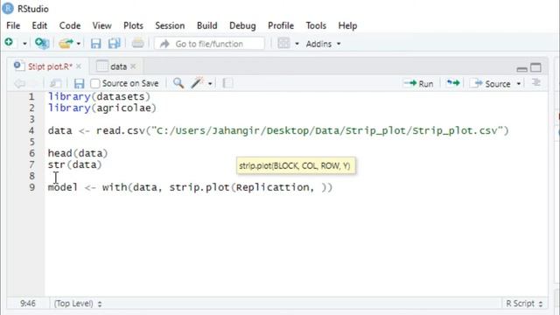Switch to the Stipt plot.R tab
The image size is (560, 315).
click(50, 66)
